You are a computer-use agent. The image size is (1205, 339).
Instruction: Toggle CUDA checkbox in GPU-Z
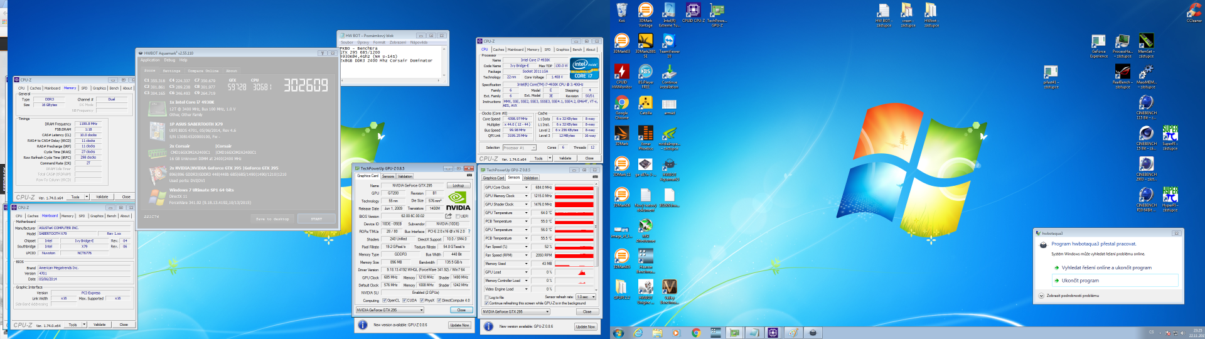404,300
